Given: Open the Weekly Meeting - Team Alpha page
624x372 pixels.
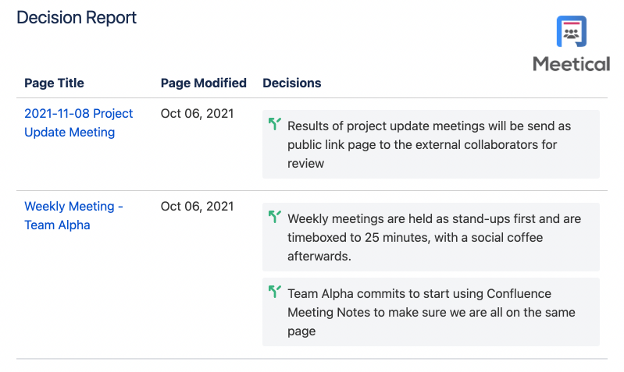Looking at the screenshot, I should point(73,216).
